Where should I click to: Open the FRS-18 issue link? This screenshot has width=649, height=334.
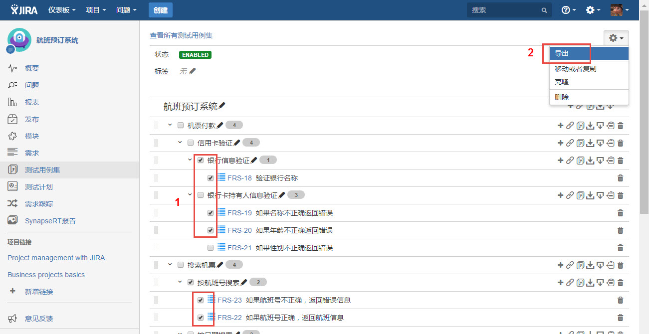coord(239,178)
